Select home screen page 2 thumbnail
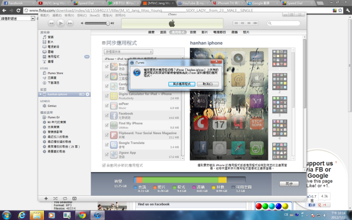352x220 pixels. (279, 82)
